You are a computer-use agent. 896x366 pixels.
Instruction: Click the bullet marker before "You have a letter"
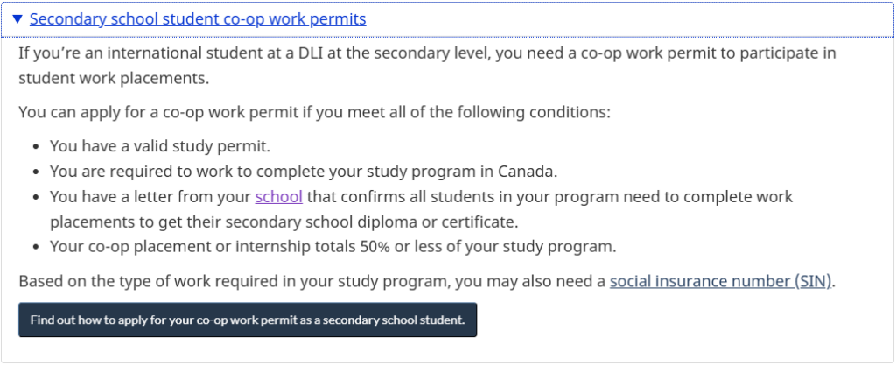pyautogui.click(x=35, y=197)
